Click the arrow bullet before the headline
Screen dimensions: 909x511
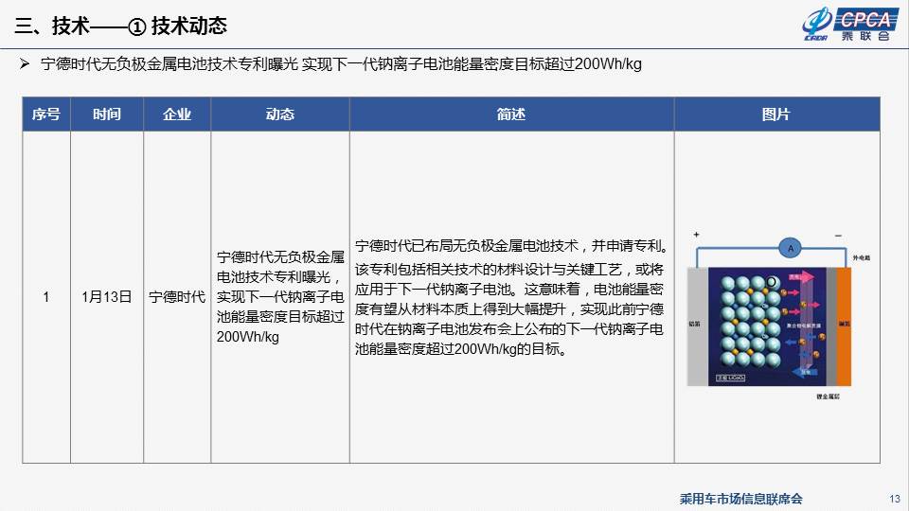point(25,63)
